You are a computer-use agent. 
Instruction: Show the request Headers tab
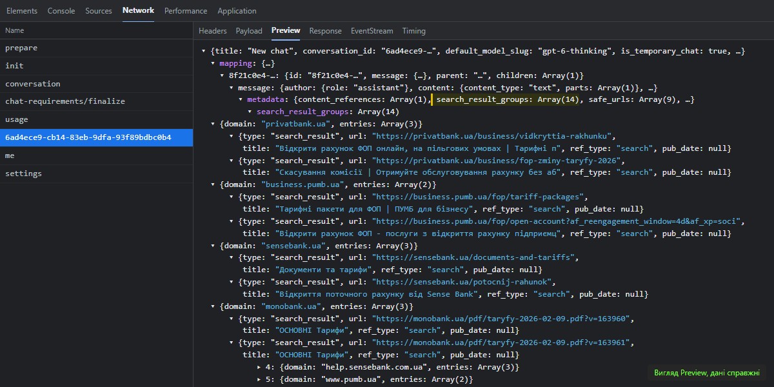[213, 31]
